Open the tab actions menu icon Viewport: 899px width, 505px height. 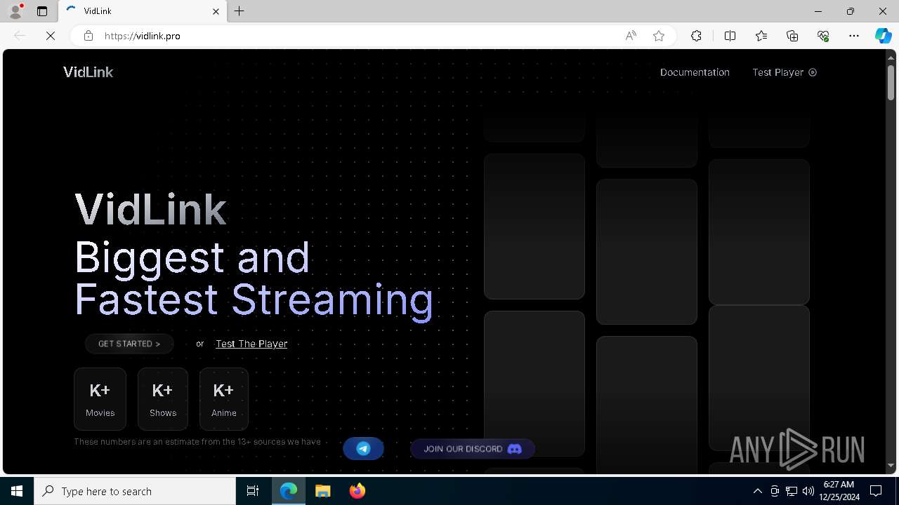[x=42, y=11]
